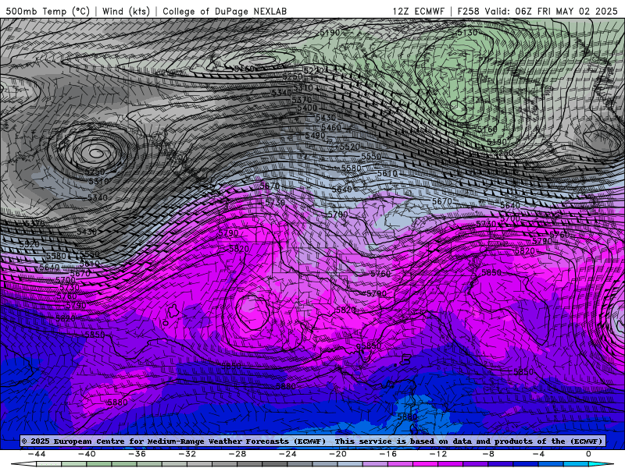The height and width of the screenshot is (468, 625).
Task: Click the '-8' color scale label
Action: click(x=489, y=454)
